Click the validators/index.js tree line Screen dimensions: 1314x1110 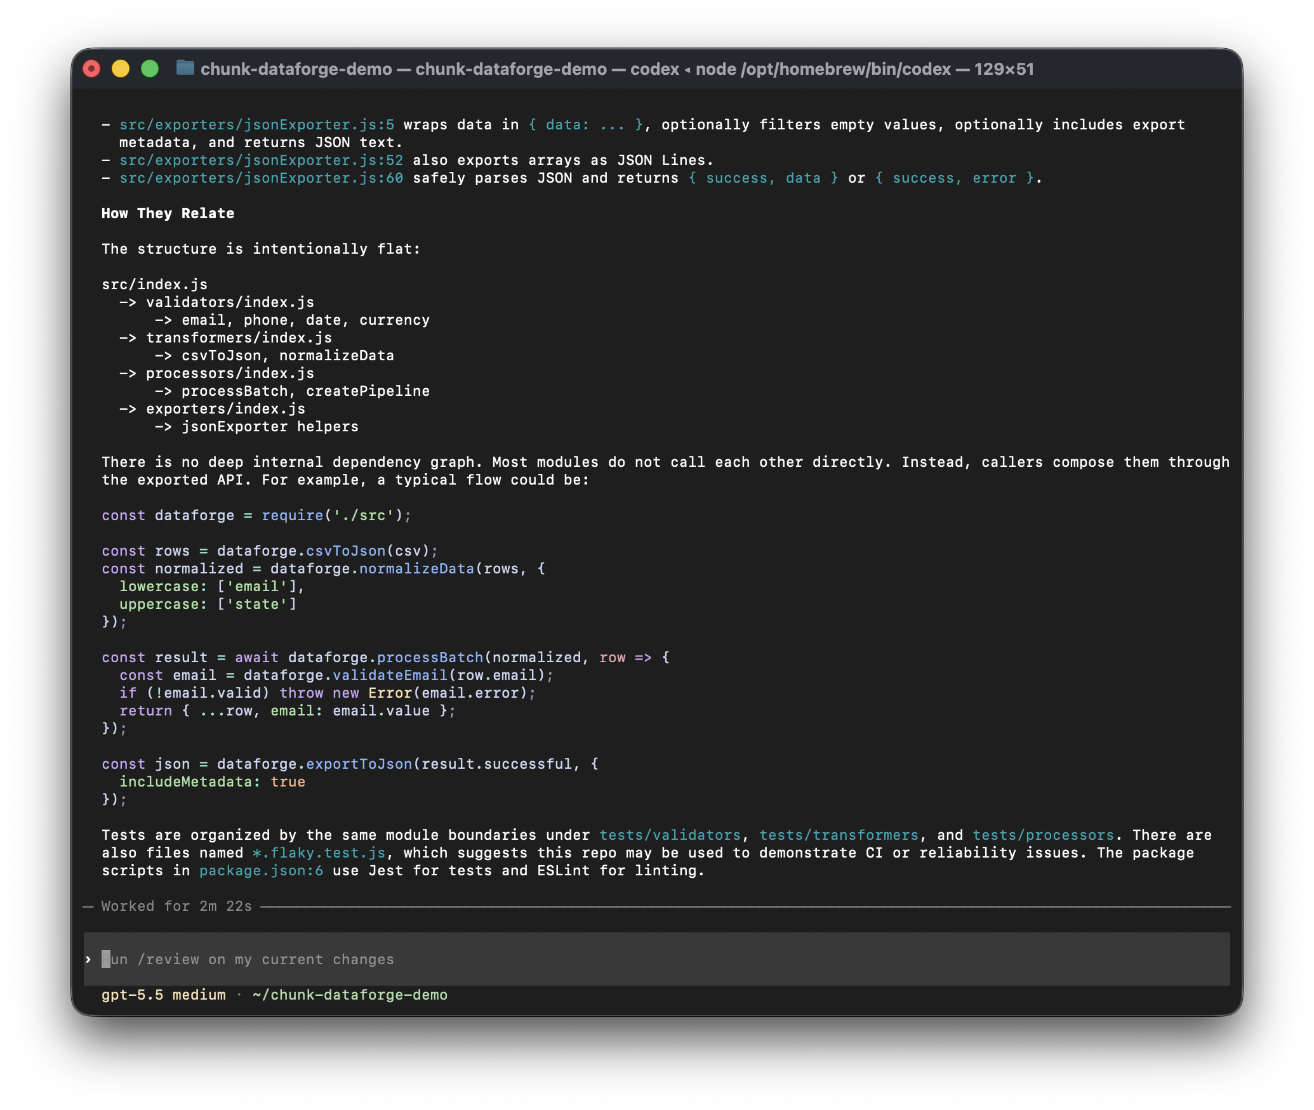217,302
